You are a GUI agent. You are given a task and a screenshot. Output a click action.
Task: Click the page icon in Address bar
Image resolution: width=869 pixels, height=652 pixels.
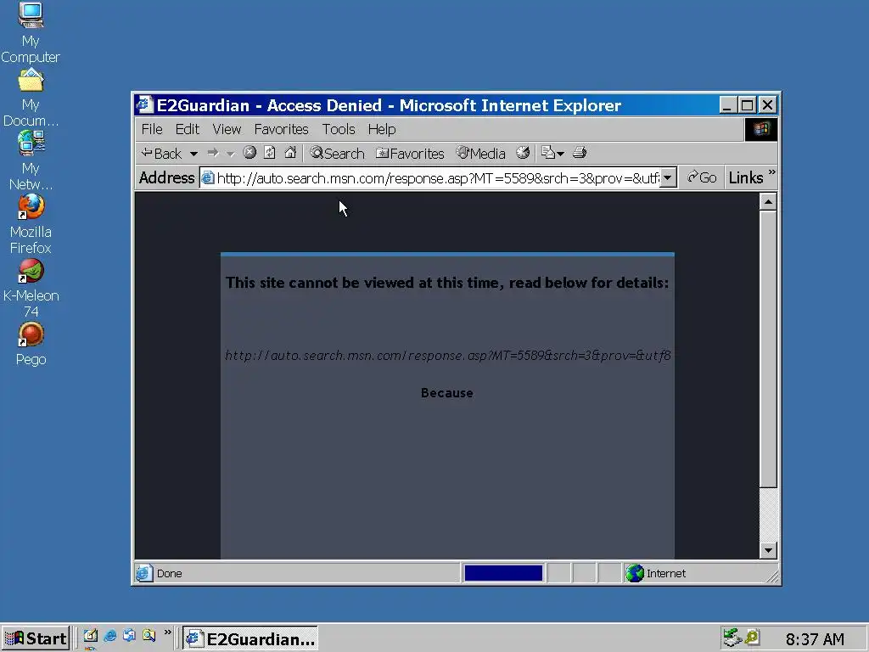[x=208, y=178]
